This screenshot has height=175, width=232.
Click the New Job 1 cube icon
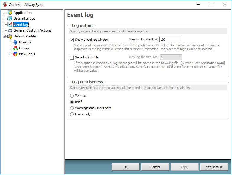pos(15,54)
